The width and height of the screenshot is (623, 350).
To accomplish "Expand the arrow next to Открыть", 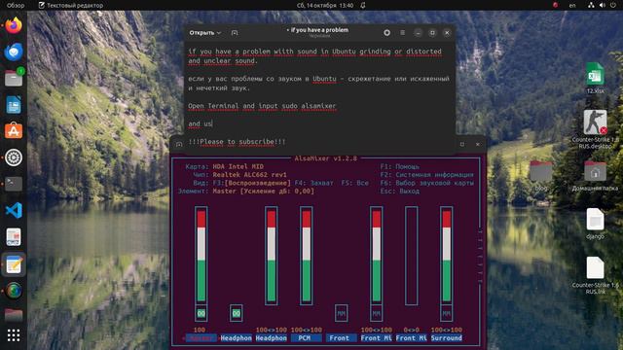I will [219, 32].
